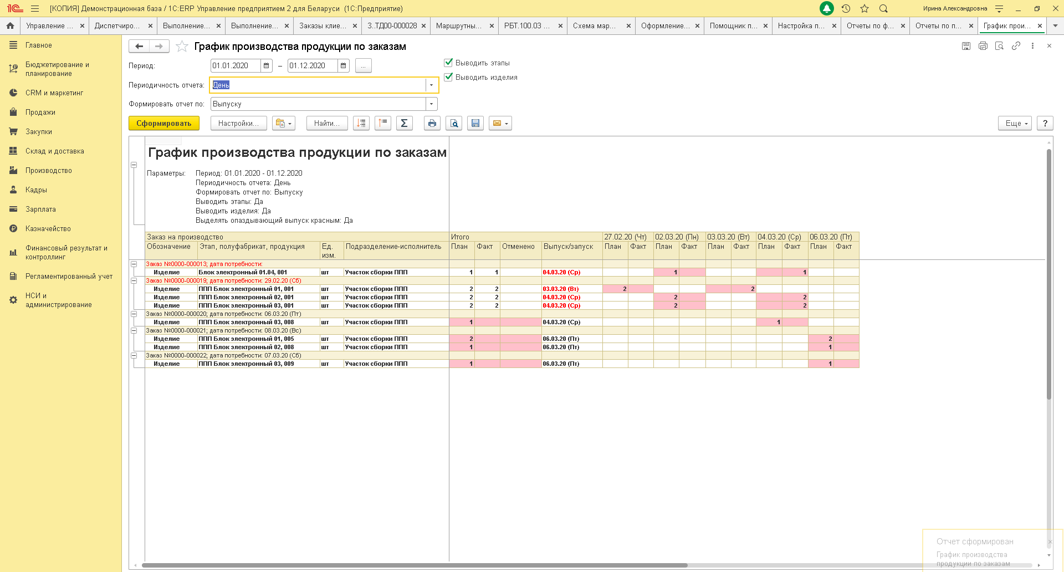
Task: Open the Продажи menu section
Action: click(40, 113)
